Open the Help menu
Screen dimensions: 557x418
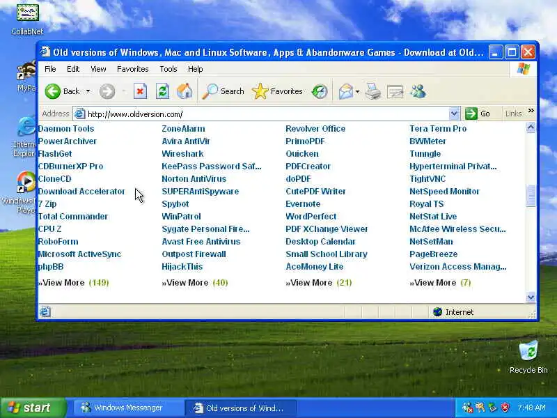click(x=195, y=69)
